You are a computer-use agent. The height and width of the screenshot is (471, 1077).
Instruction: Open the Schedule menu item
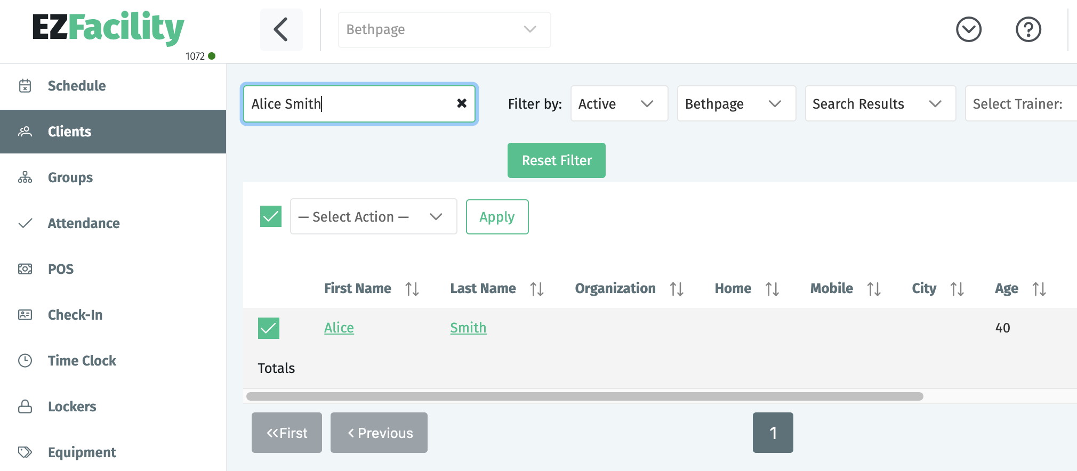[77, 86]
